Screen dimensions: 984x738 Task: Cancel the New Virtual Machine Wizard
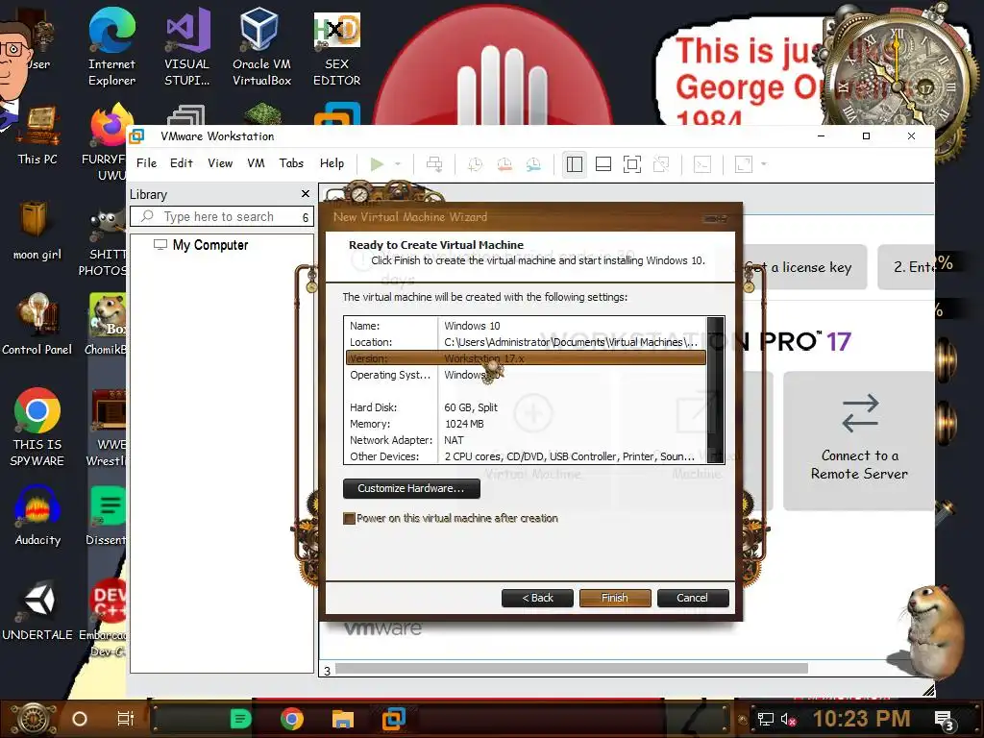[693, 598]
